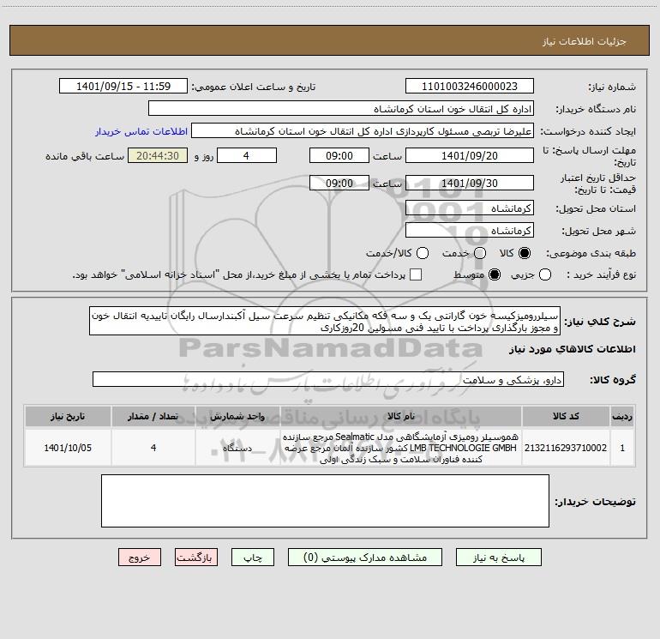Screen dimensions: 660x639
Task: Click the توضیحات خریدار text area
Action: [x=325, y=501]
